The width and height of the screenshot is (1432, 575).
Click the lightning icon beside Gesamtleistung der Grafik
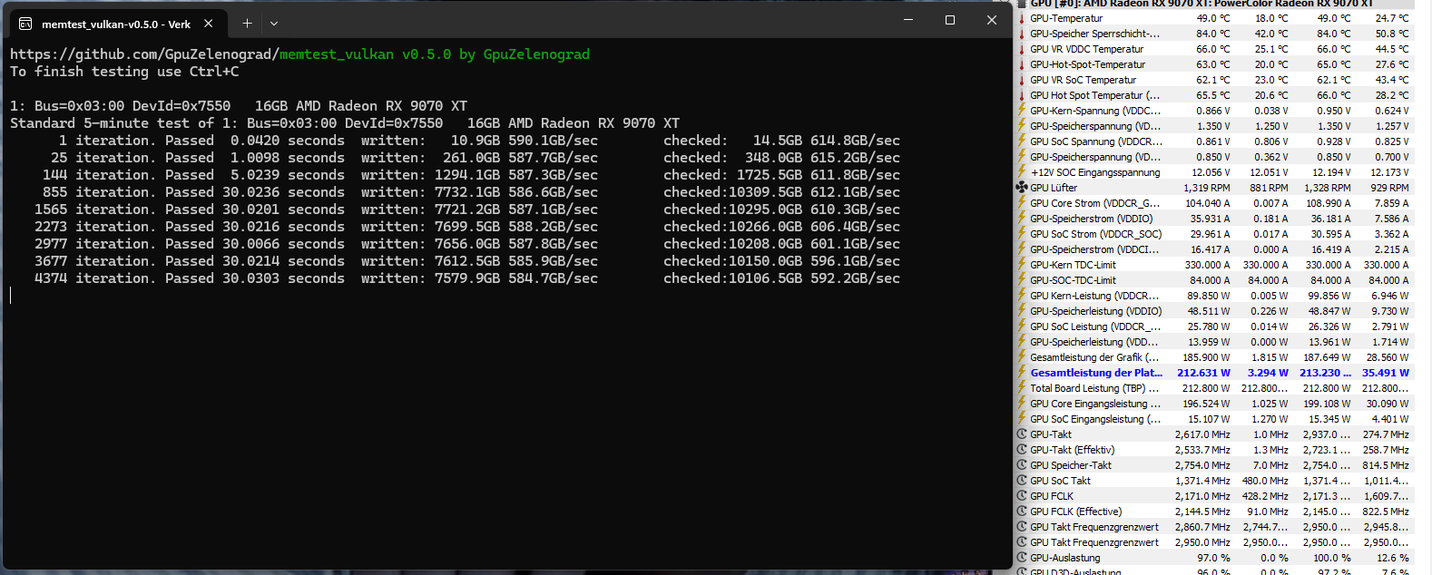coord(1022,357)
